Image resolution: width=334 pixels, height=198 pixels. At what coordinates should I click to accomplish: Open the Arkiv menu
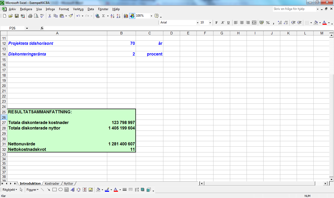point(12,9)
